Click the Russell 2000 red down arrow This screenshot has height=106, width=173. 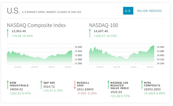pos(75,85)
